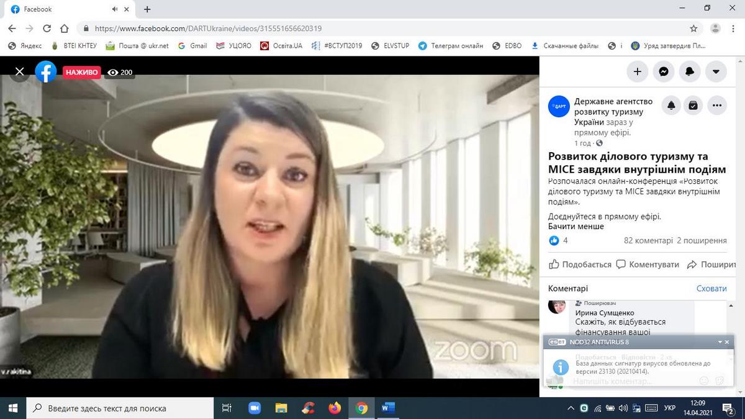Click the save icon beside the page name
The height and width of the screenshot is (419, 745).
[x=693, y=106]
